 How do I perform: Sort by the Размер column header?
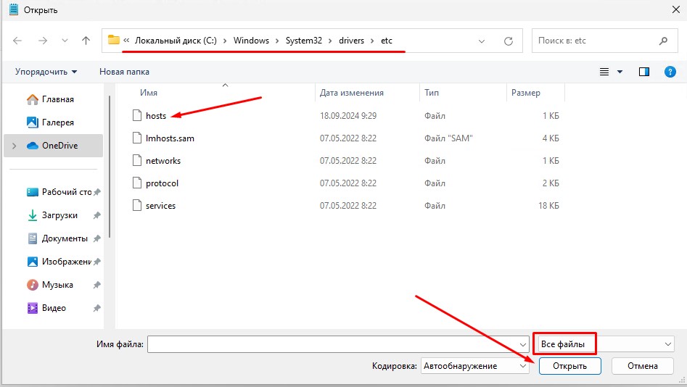click(526, 93)
